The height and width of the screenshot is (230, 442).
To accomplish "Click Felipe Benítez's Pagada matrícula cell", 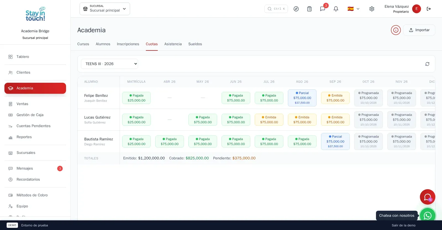I will point(136,98).
